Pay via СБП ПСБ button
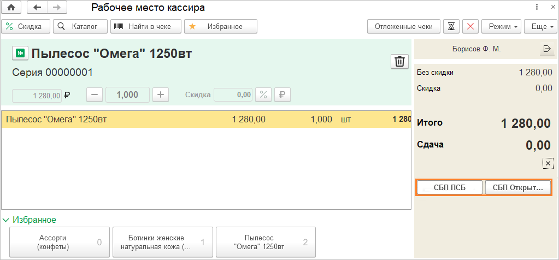This screenshot has width=559, height=260. coord(450,188)
